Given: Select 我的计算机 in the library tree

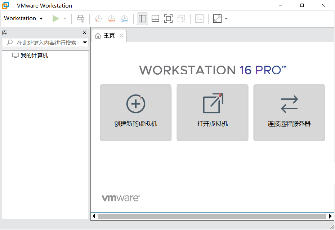Looking at the screenshot, I should (34, 56).
